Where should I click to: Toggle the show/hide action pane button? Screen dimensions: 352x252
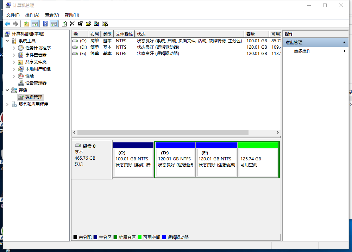(54, 24)
